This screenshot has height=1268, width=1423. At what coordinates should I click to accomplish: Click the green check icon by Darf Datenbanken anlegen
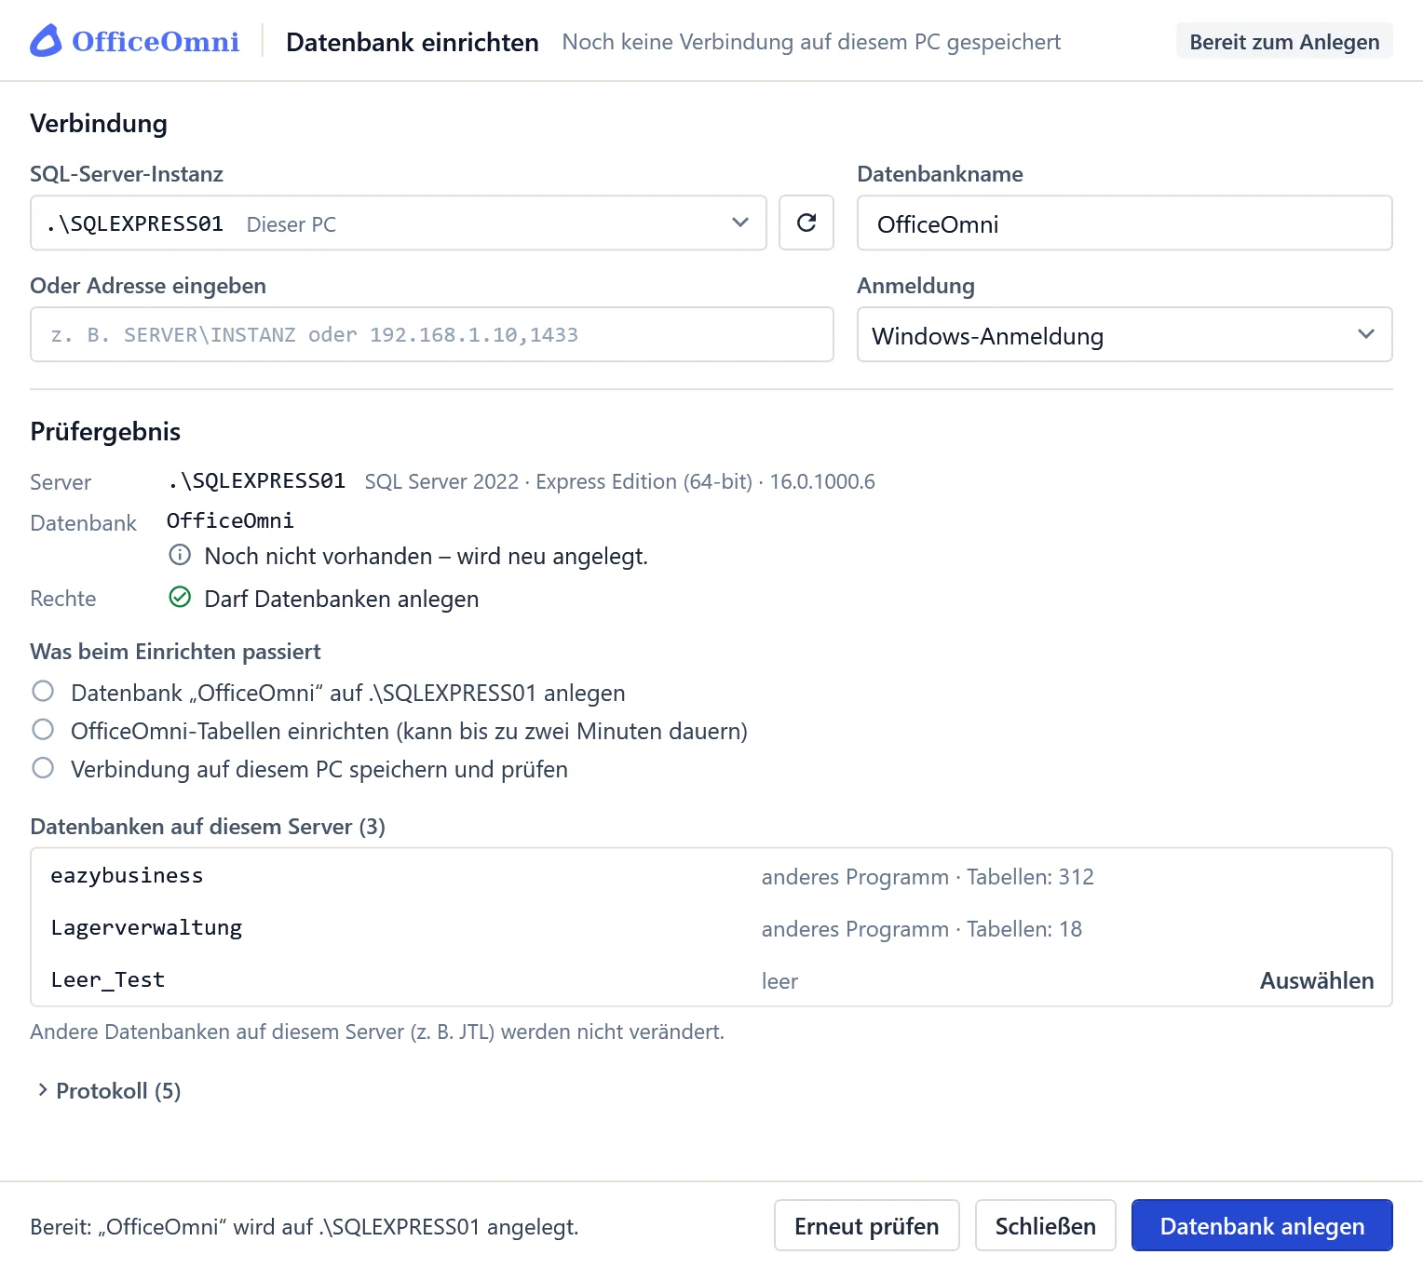[x=180, y=598]
